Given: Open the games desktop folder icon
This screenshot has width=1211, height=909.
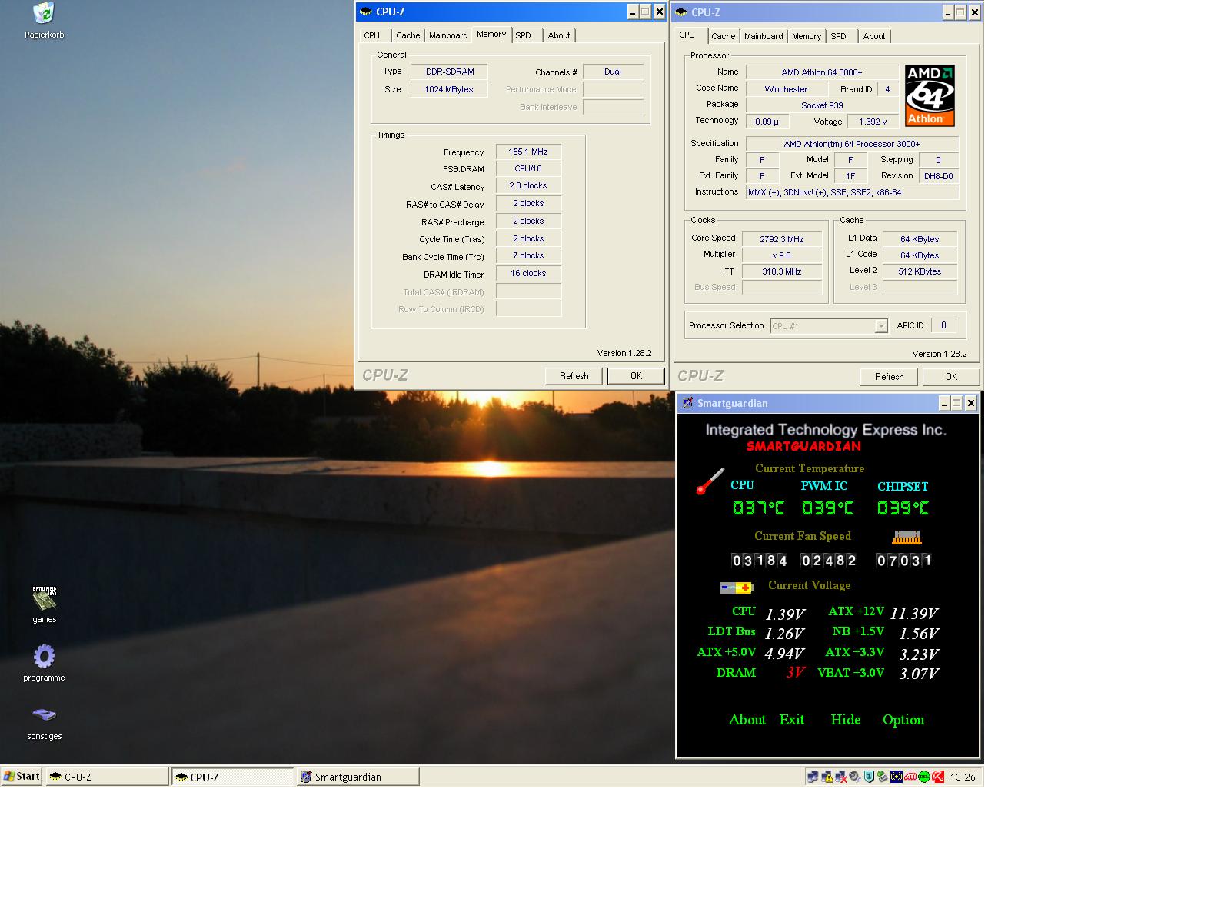Looking at the screenshot, I should coord(44,598).
